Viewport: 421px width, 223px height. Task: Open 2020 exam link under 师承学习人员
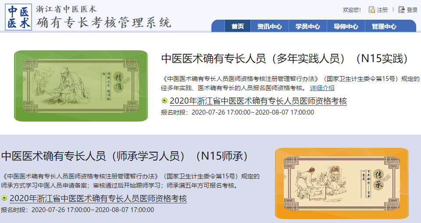pos(98,199)
